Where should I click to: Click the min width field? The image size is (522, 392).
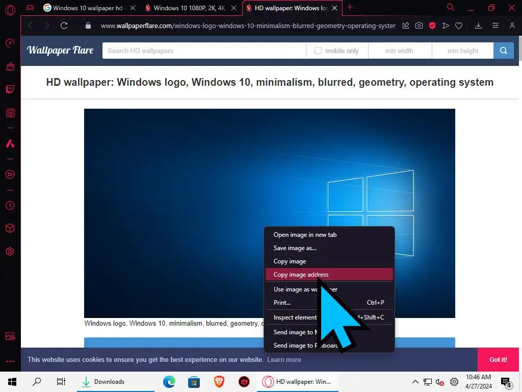click(400, 51)
